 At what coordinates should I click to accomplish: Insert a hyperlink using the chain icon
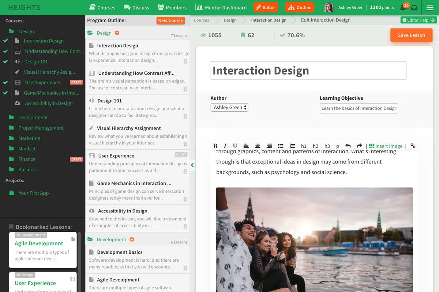[413, 146]
